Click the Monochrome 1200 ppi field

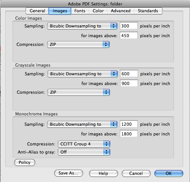click(x=129, y=124)
